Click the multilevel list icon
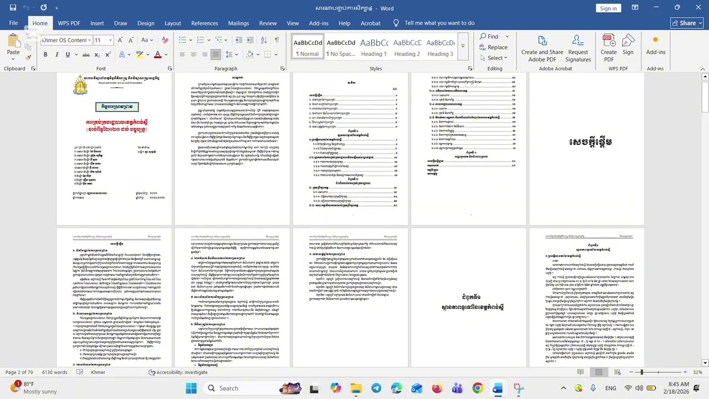 [219, 40]
